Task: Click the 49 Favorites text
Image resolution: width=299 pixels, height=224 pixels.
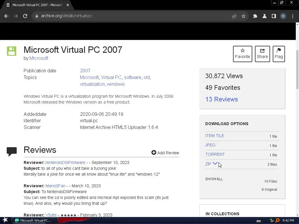Action: (x=223, y=87)
